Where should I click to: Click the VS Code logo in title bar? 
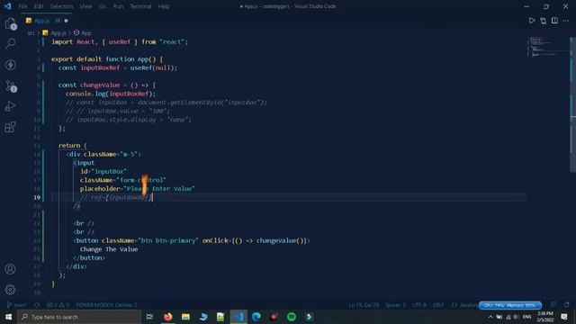[x=7, y=6]
